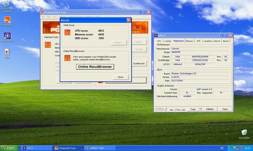Click the taskbar clock showing 06:26
The width and height of the screenshot is (253, 151).
[248, 148]
